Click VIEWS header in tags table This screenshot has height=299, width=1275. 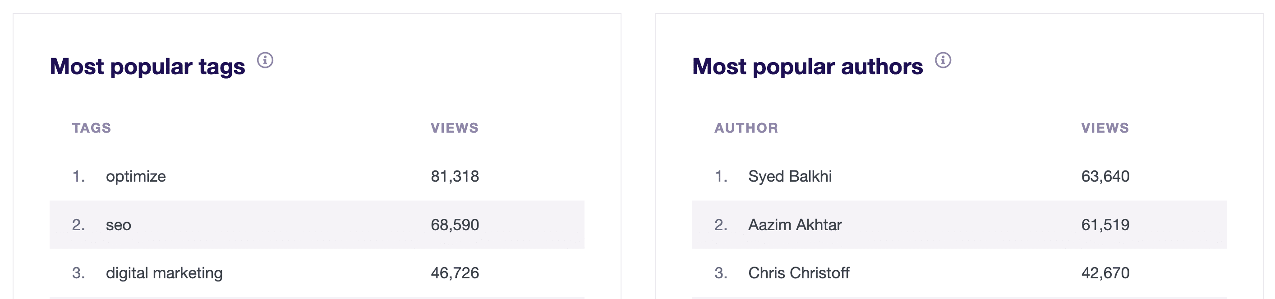pyautogui.click(x=454, y=128)
